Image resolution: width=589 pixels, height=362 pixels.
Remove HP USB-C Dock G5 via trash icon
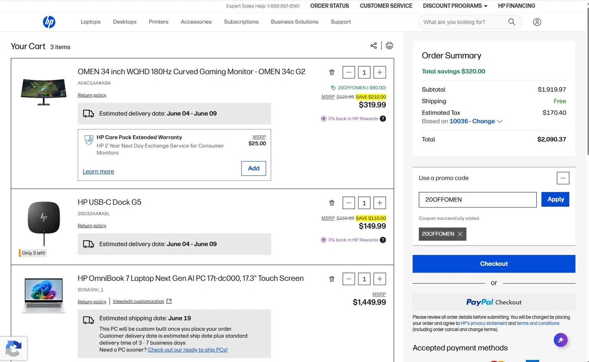(332, 203)
